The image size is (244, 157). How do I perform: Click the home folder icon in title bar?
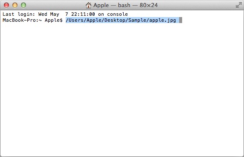(88, 5)
